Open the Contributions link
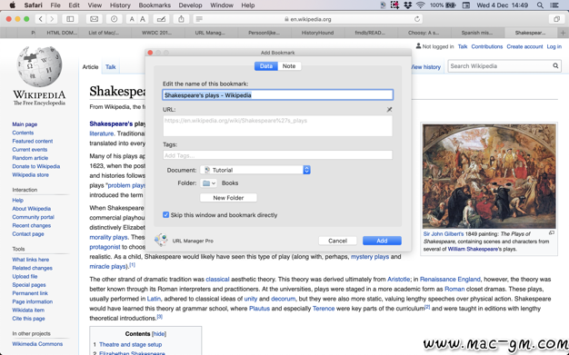 (x=486, y=46)
